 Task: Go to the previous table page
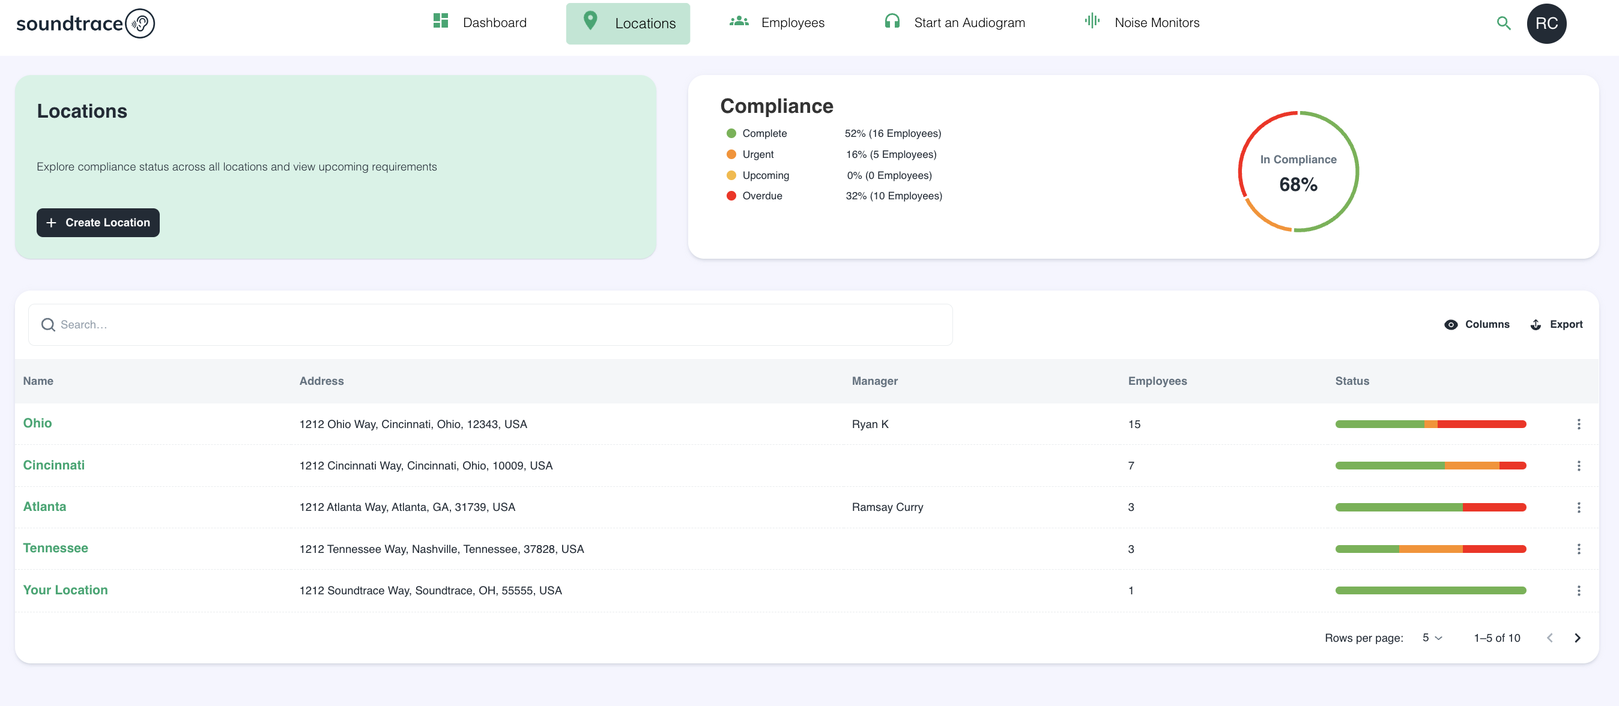[1549, 638]
